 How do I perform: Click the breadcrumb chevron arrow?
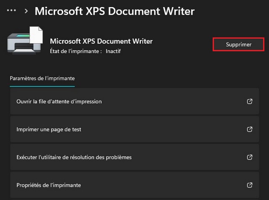point(26,11)
